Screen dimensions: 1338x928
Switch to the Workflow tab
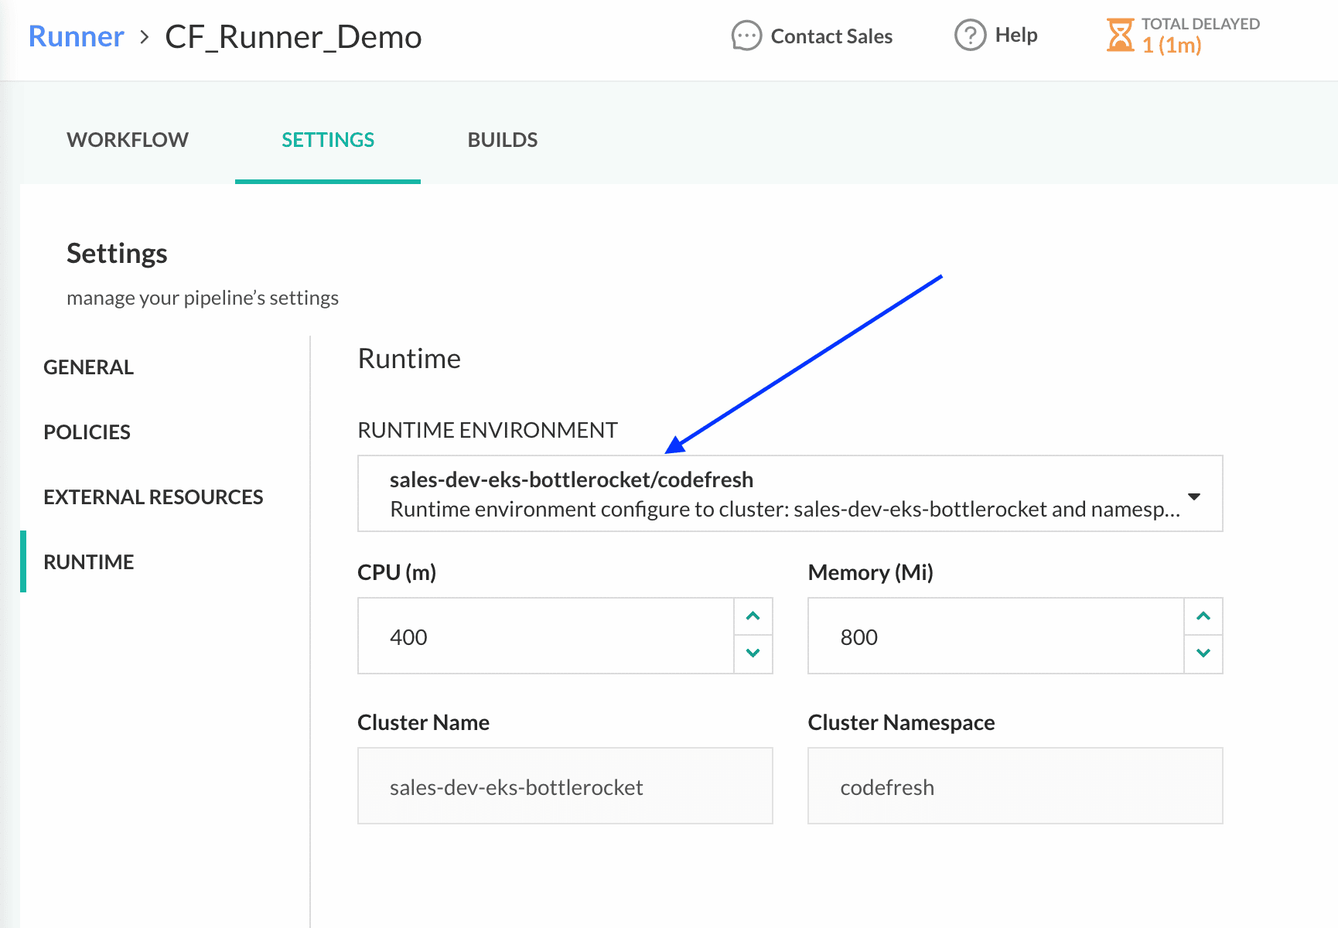pos(128,140)
